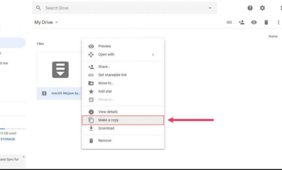Screen dimensions: 282x170
Task: Choose Get shareable link menu entry
Action: 123,75
